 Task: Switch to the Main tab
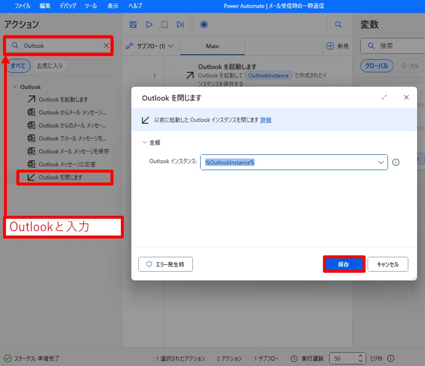(x=212, y=46)
